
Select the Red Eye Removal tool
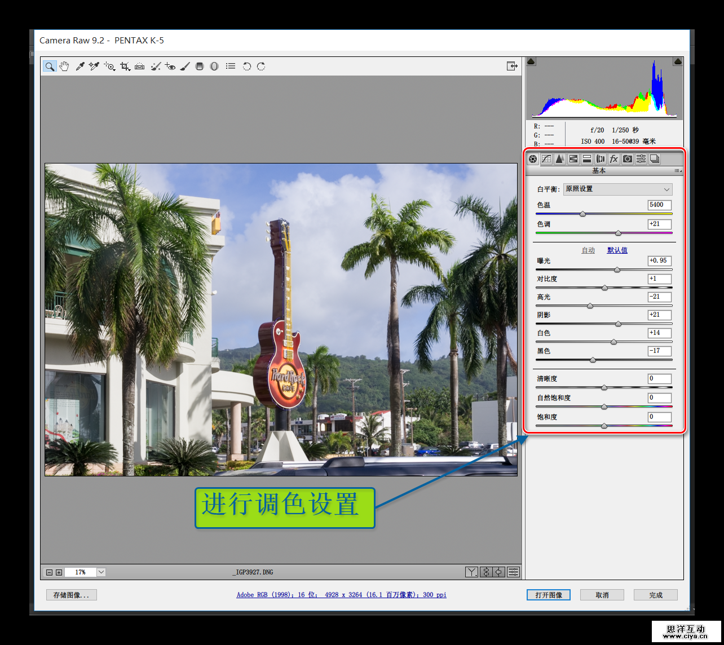tap(170, 67)
